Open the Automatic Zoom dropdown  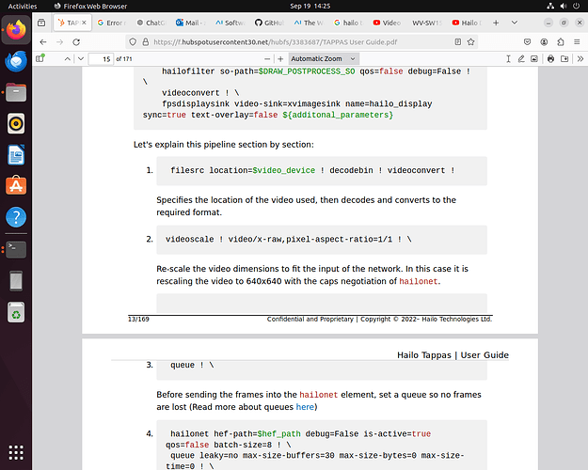point(324,59)
